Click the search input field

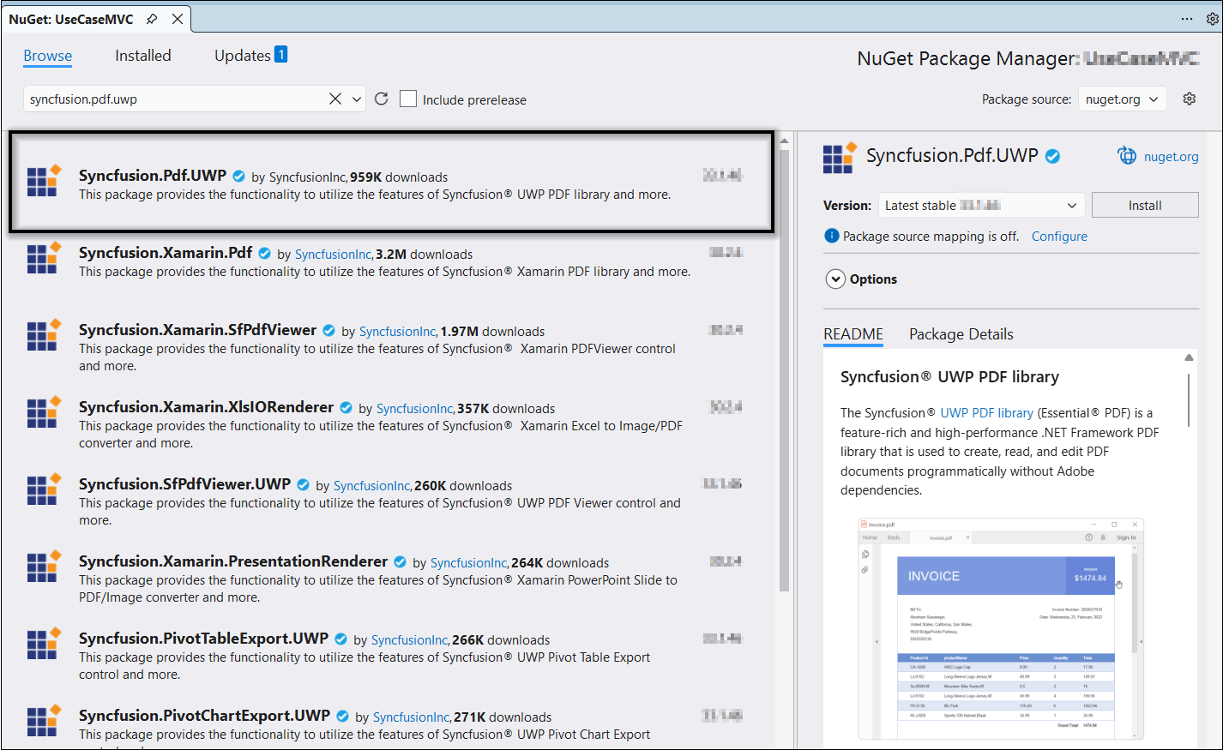pos(172,98)
